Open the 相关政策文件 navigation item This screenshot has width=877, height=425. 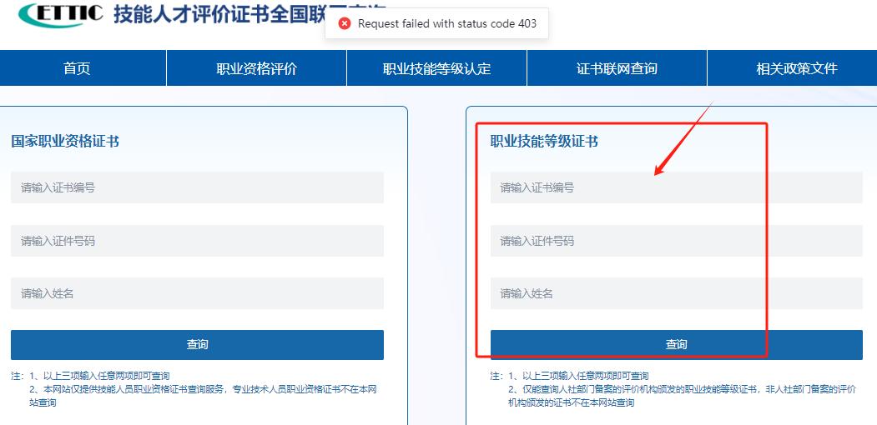pos(796,68)
